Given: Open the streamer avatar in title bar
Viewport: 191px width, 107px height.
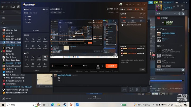Looking at the screenshot, I should click(121, 5).
